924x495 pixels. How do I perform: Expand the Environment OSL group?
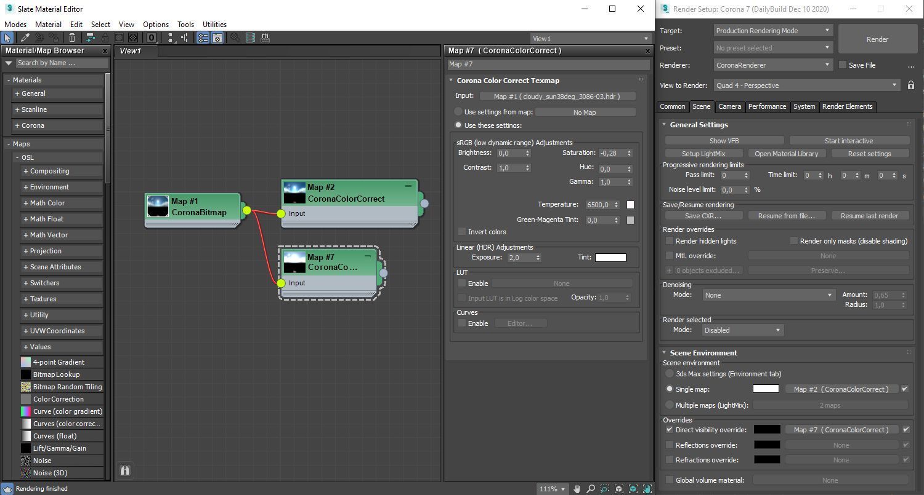[x=62, y=187]
